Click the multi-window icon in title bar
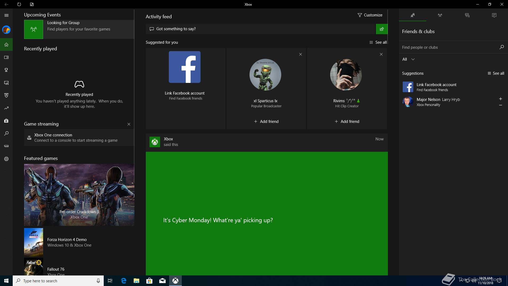The height and width of the screenshot is (286, 508). 32,4
